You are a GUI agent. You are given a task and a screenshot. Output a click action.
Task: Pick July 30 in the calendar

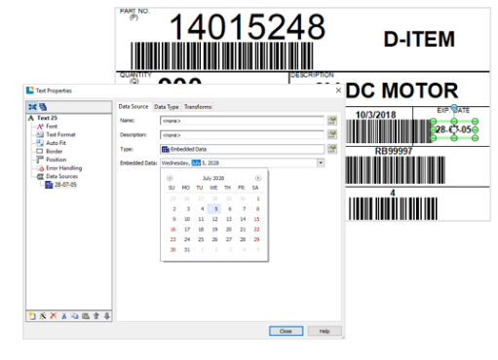tap(172, 250)
